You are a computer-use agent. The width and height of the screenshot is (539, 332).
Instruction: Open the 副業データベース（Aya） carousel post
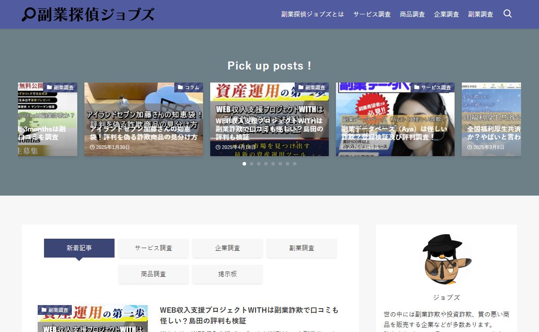point(395,119)
